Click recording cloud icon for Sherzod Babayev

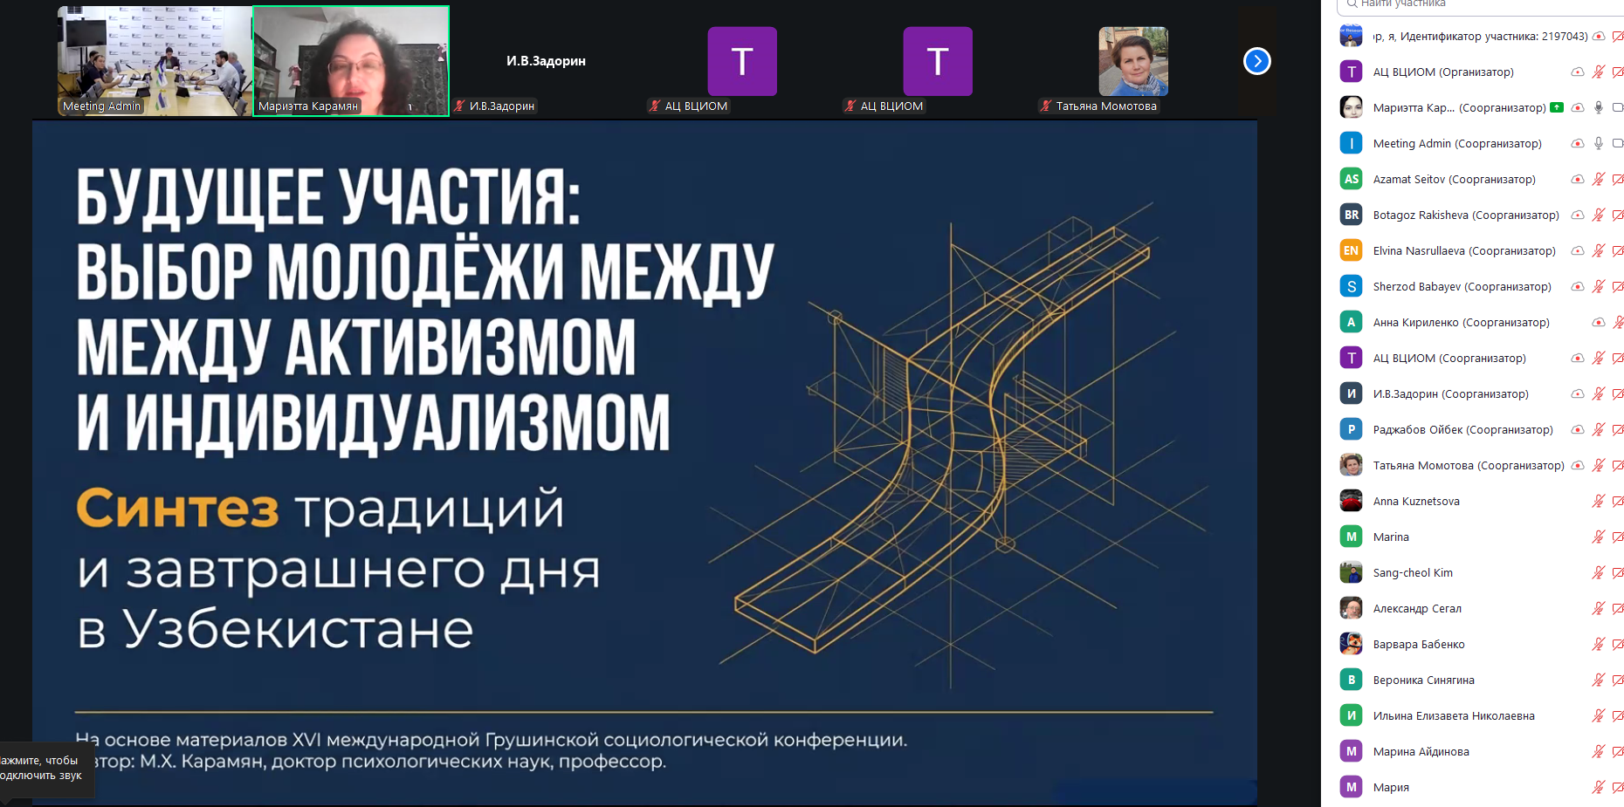click(1578, 286)
